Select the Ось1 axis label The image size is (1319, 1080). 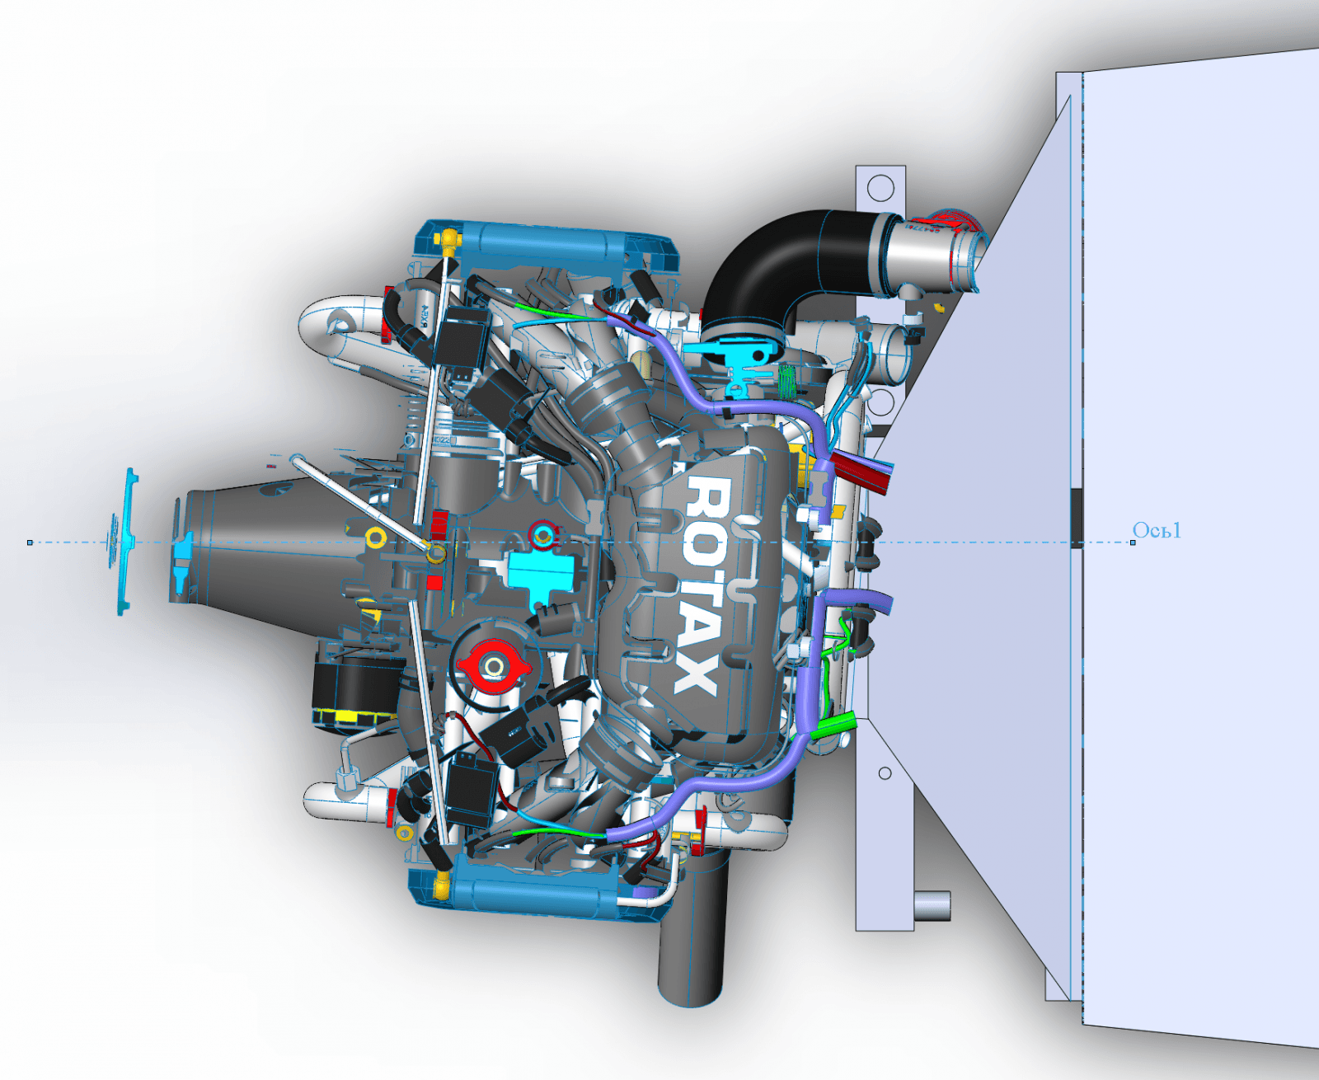click(1157, 530)
